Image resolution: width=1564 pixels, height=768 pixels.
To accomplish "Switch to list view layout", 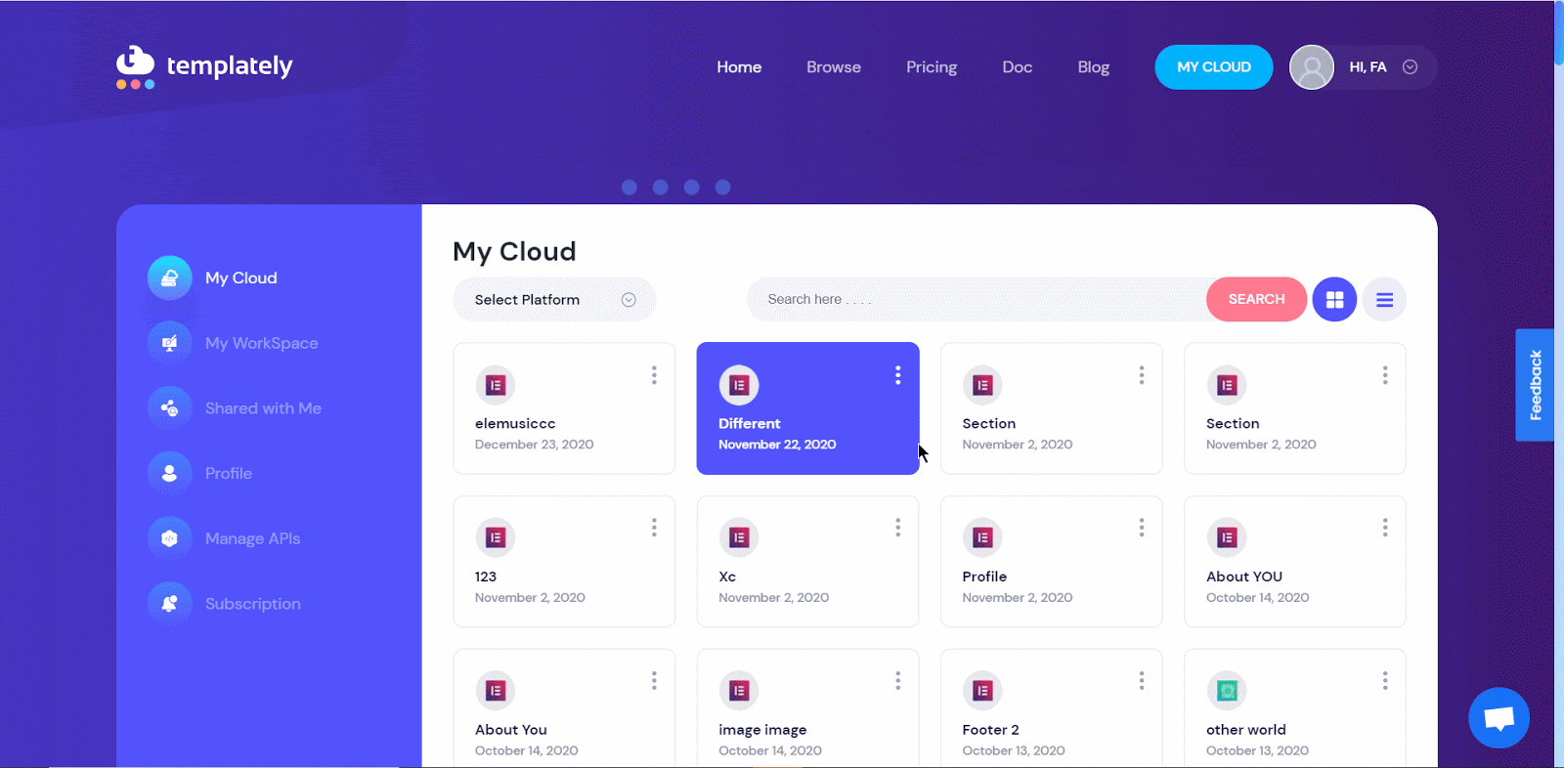I will (x=1384, y=300).
